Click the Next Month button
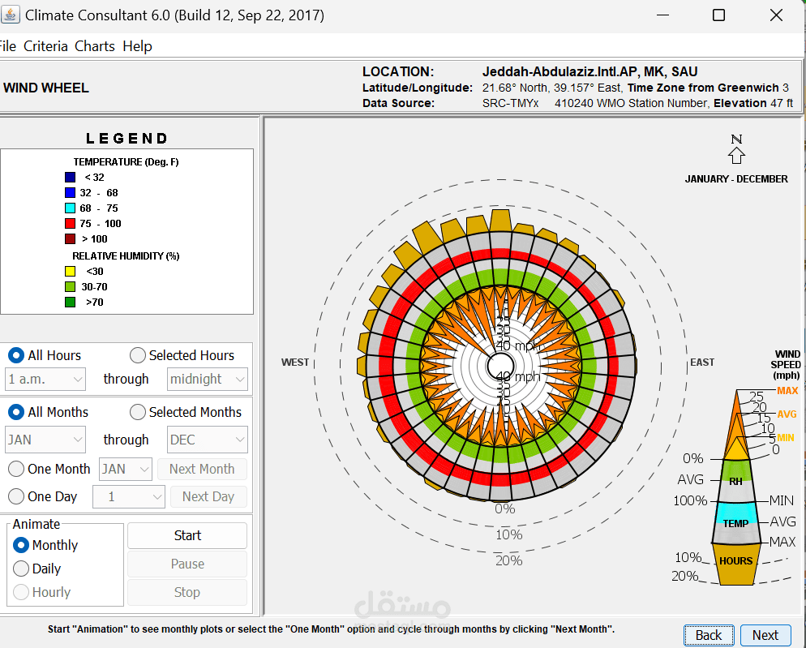Screen dimensions: 806x648 coord(202,469)
